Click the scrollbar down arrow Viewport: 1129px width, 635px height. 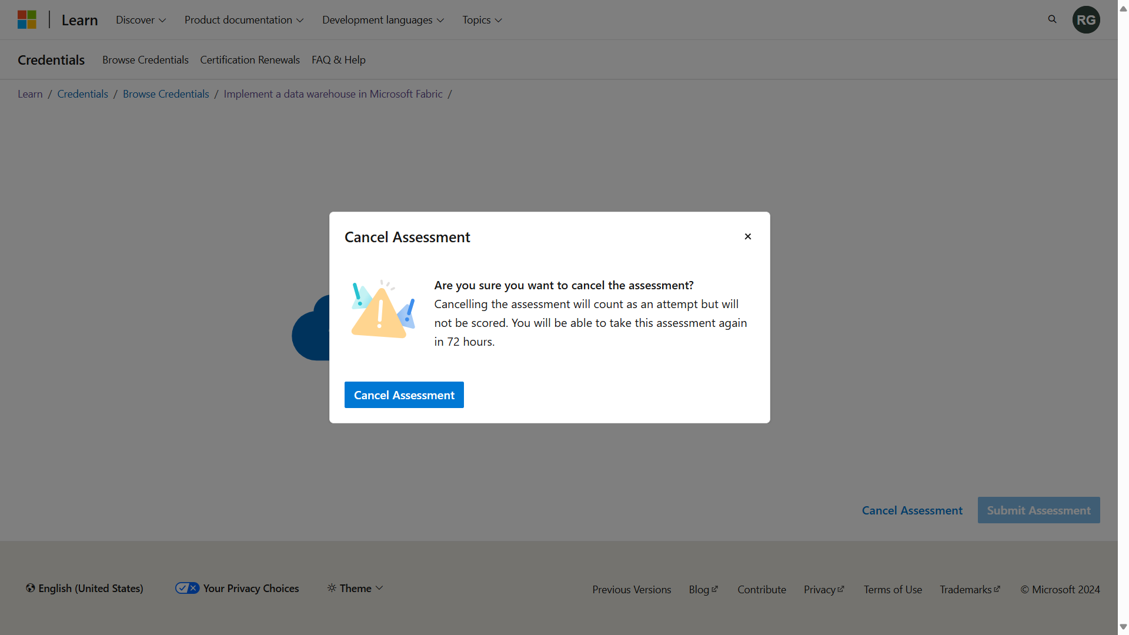1124,626
